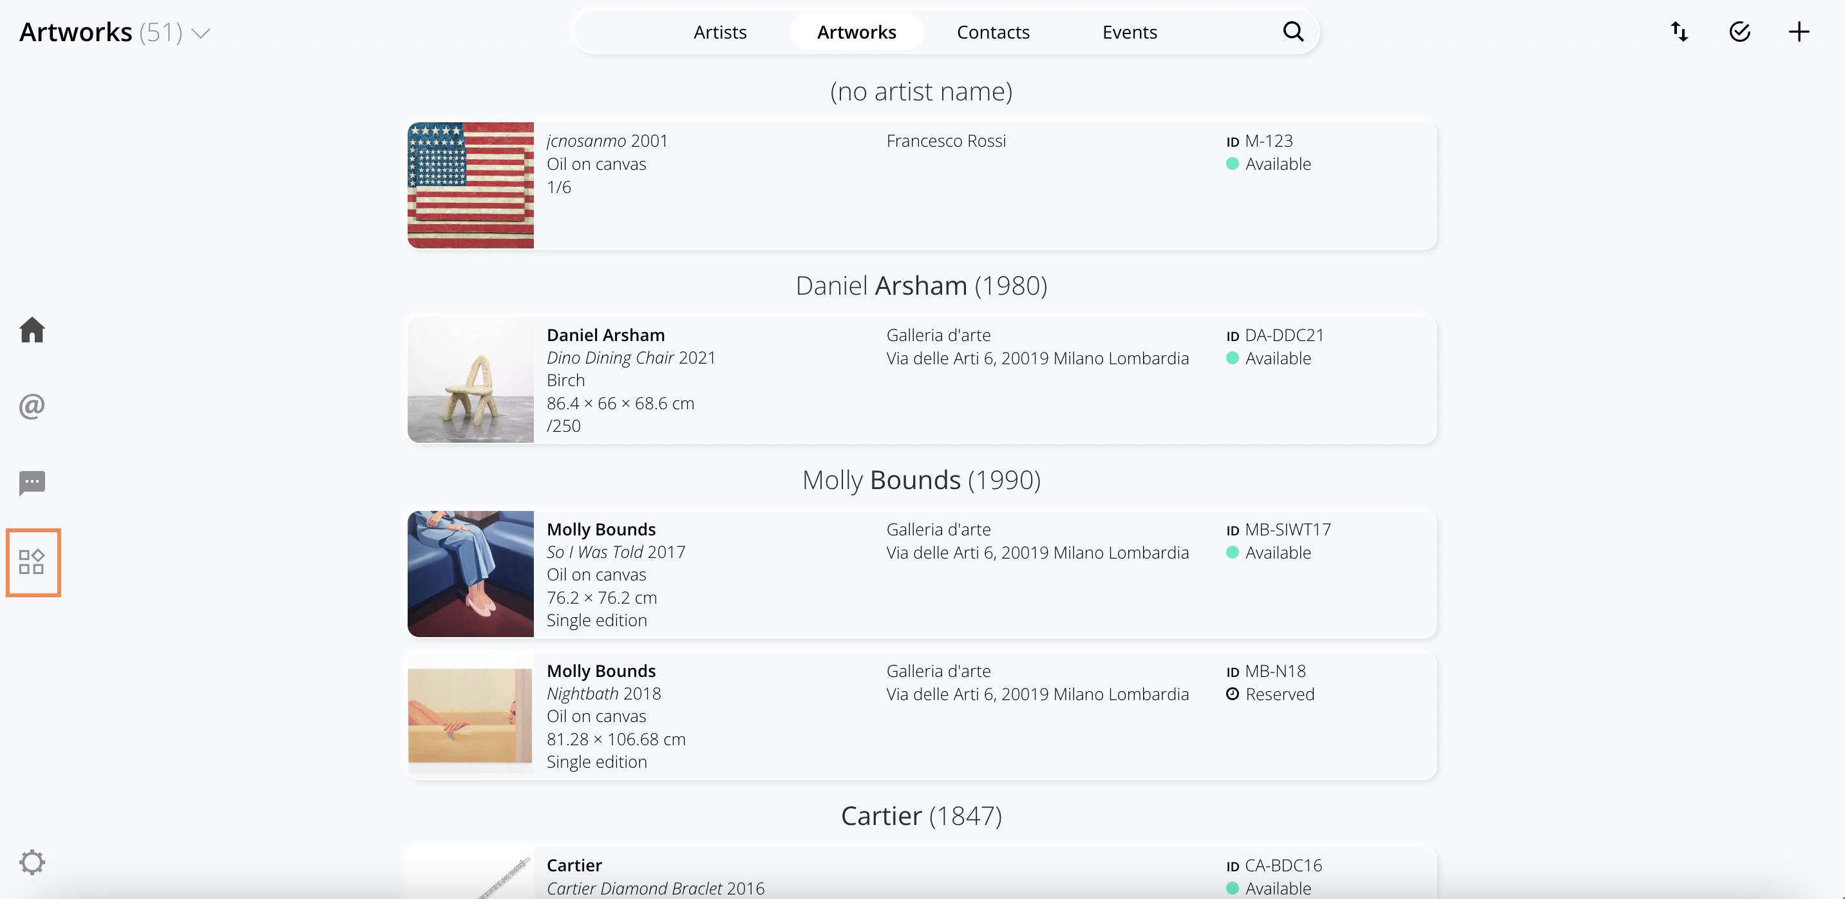Switch to the Contacts tab
The width and height of the screenshot is (1845, 899).
click(x=992, y=32)
